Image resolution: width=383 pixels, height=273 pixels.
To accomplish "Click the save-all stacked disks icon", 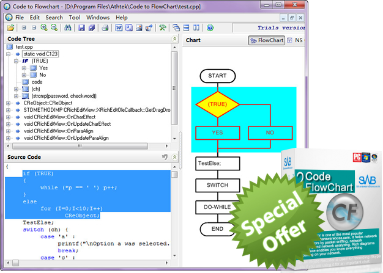I will click(92, 27).
